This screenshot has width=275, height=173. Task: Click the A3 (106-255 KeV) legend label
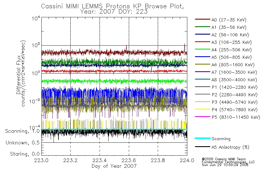pos(232,42)
